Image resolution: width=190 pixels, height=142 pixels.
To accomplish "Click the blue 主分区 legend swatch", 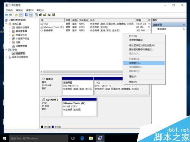I will point(52,127).
